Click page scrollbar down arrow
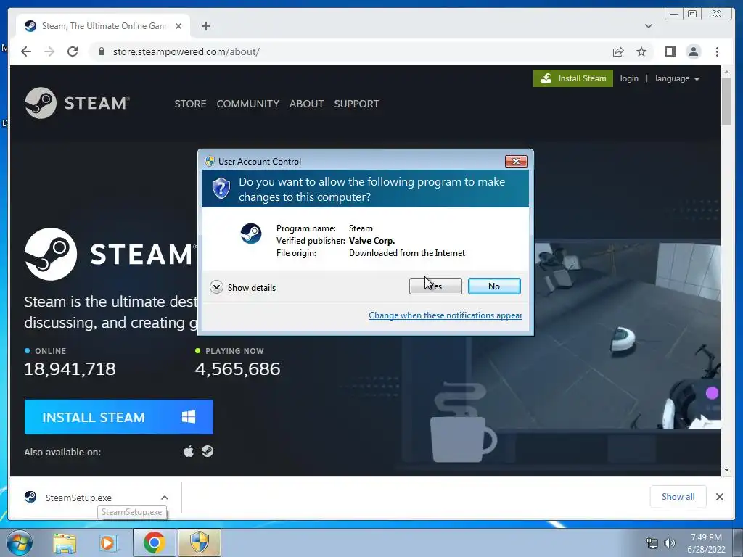The image size is (743, 557). click(x=726, y=470)
